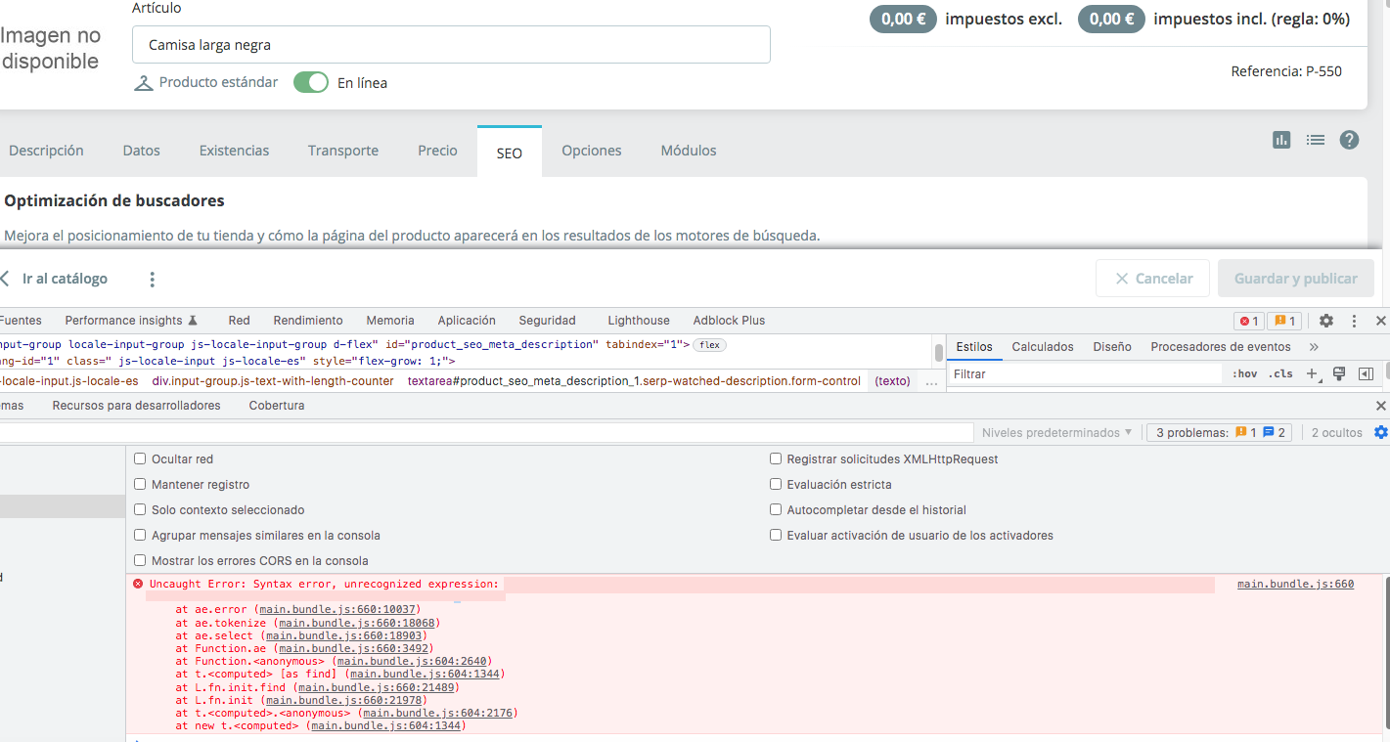Switch to the Precio tab
Screen dimensions: 1390x742
pyautogui.click(x=437, y=151)
